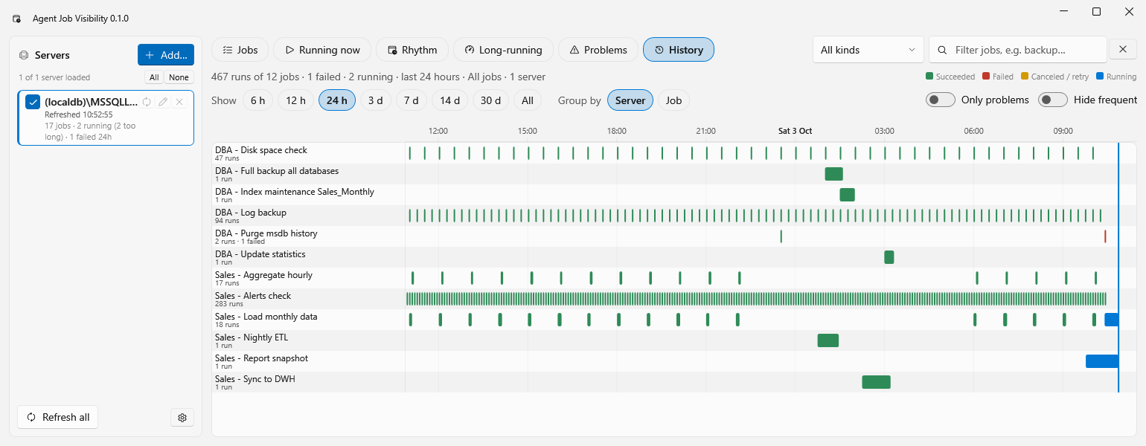
Task: Switch the range to 3 d
Action: coord(376,100)
